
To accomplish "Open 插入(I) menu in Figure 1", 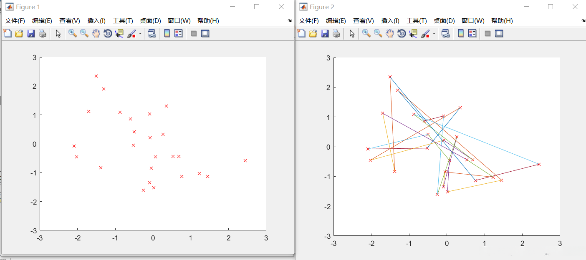I will [x=96, y=21].
